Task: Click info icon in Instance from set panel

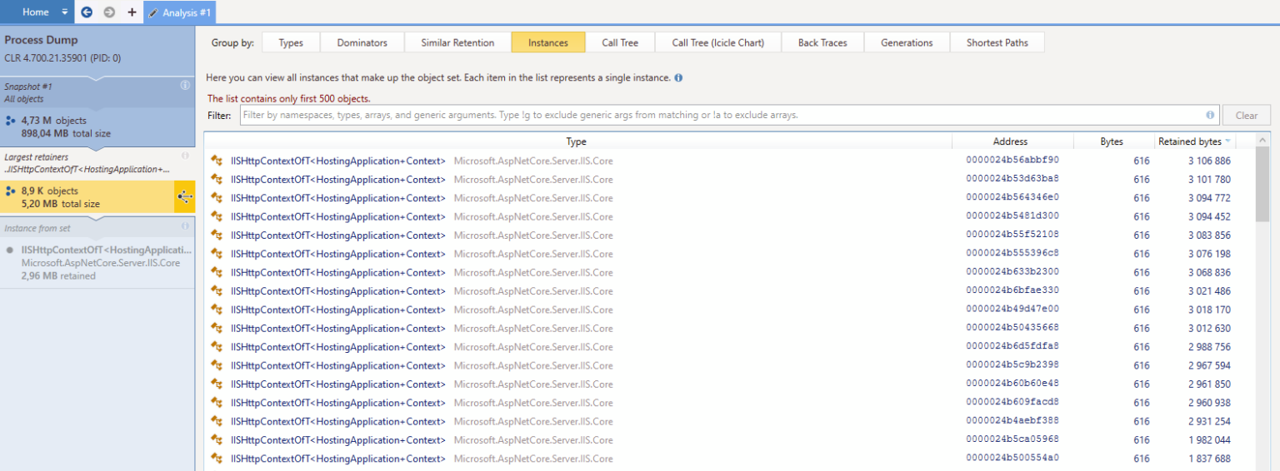Action: 185,226
